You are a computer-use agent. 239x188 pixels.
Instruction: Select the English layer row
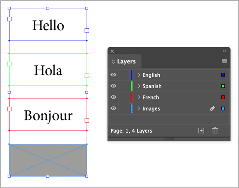pyautogui.click(x=169, y=75)
